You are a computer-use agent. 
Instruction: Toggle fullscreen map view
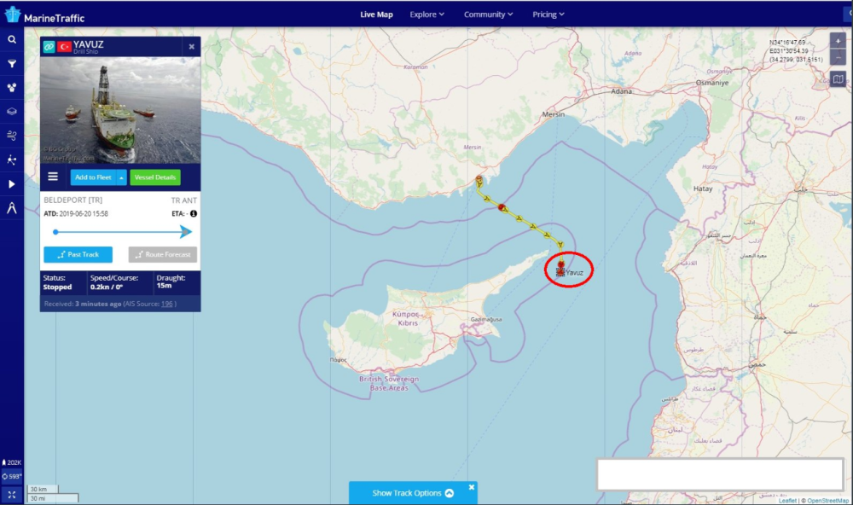coord(12,495)
